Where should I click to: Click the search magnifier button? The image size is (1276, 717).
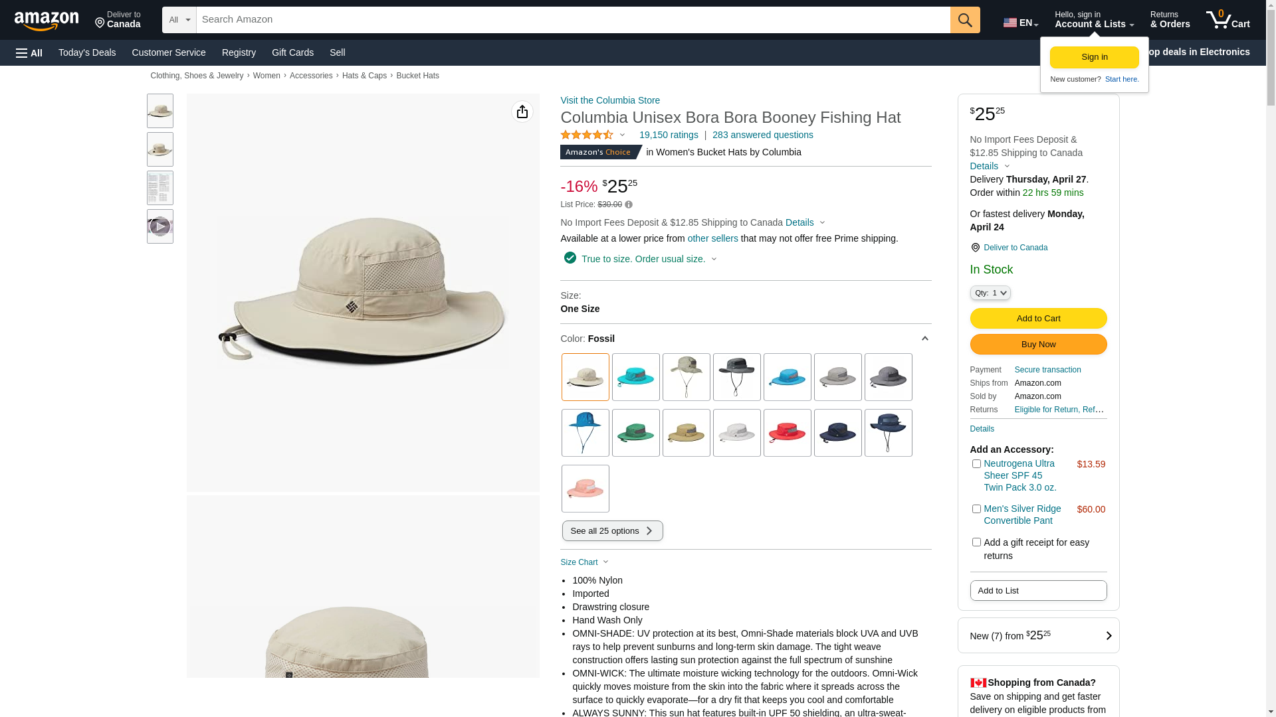[x=964, y=20]
